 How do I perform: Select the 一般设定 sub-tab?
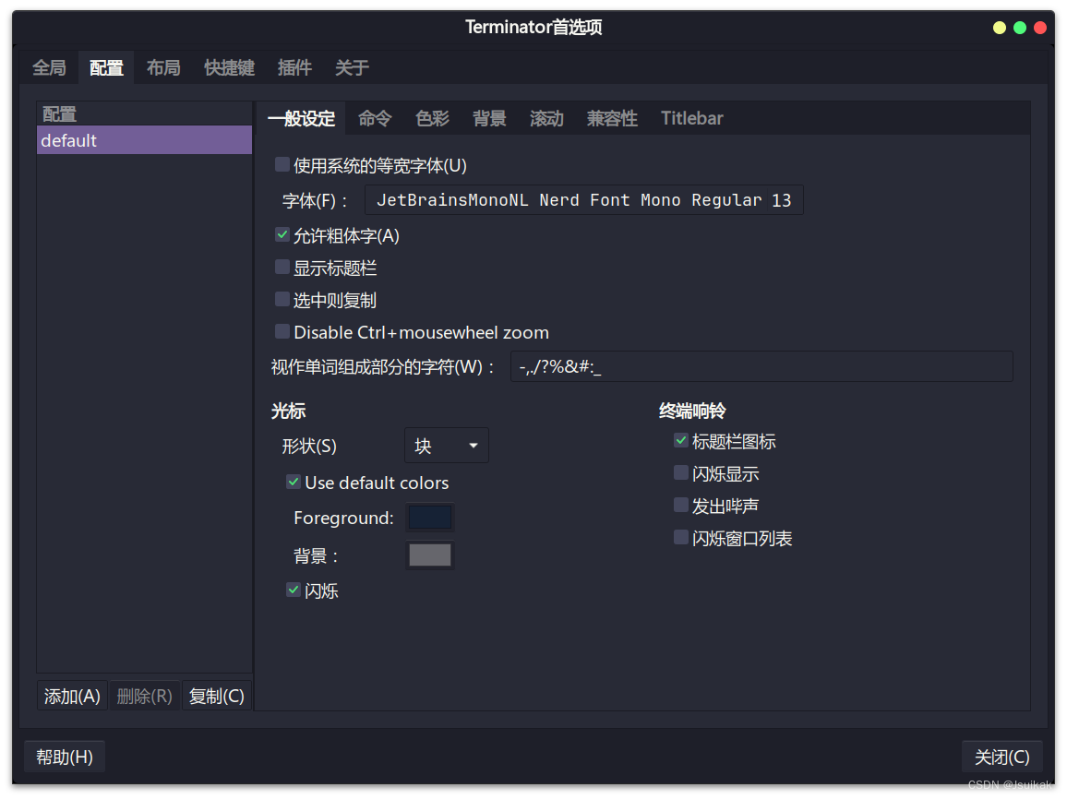pyautogui.click(x=302, y=118)
